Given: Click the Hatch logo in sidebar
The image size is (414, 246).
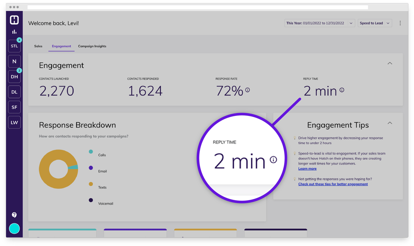Looking at the screenshot, I should click(x=14, y=20).
